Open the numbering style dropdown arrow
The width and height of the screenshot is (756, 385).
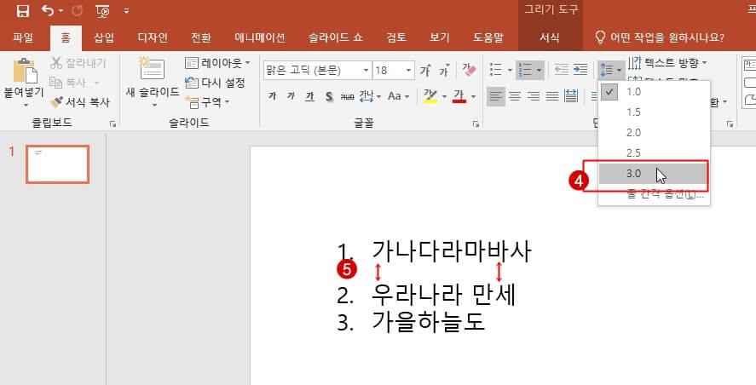(539, 71)
